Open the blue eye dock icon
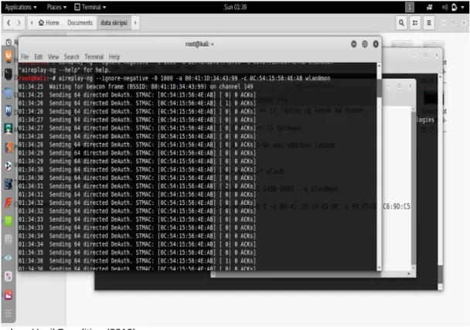 click(9, 258)
